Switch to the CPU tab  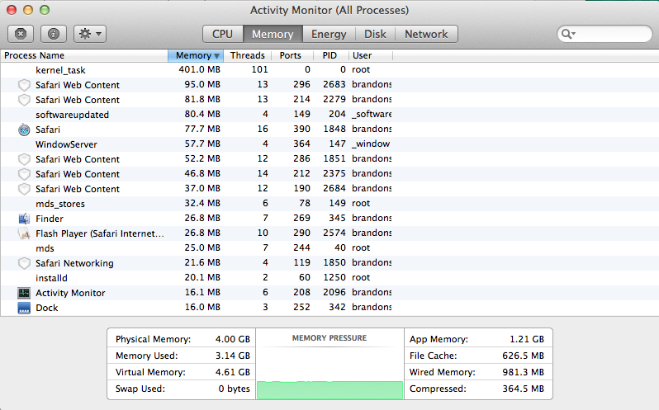pos(222,34)
